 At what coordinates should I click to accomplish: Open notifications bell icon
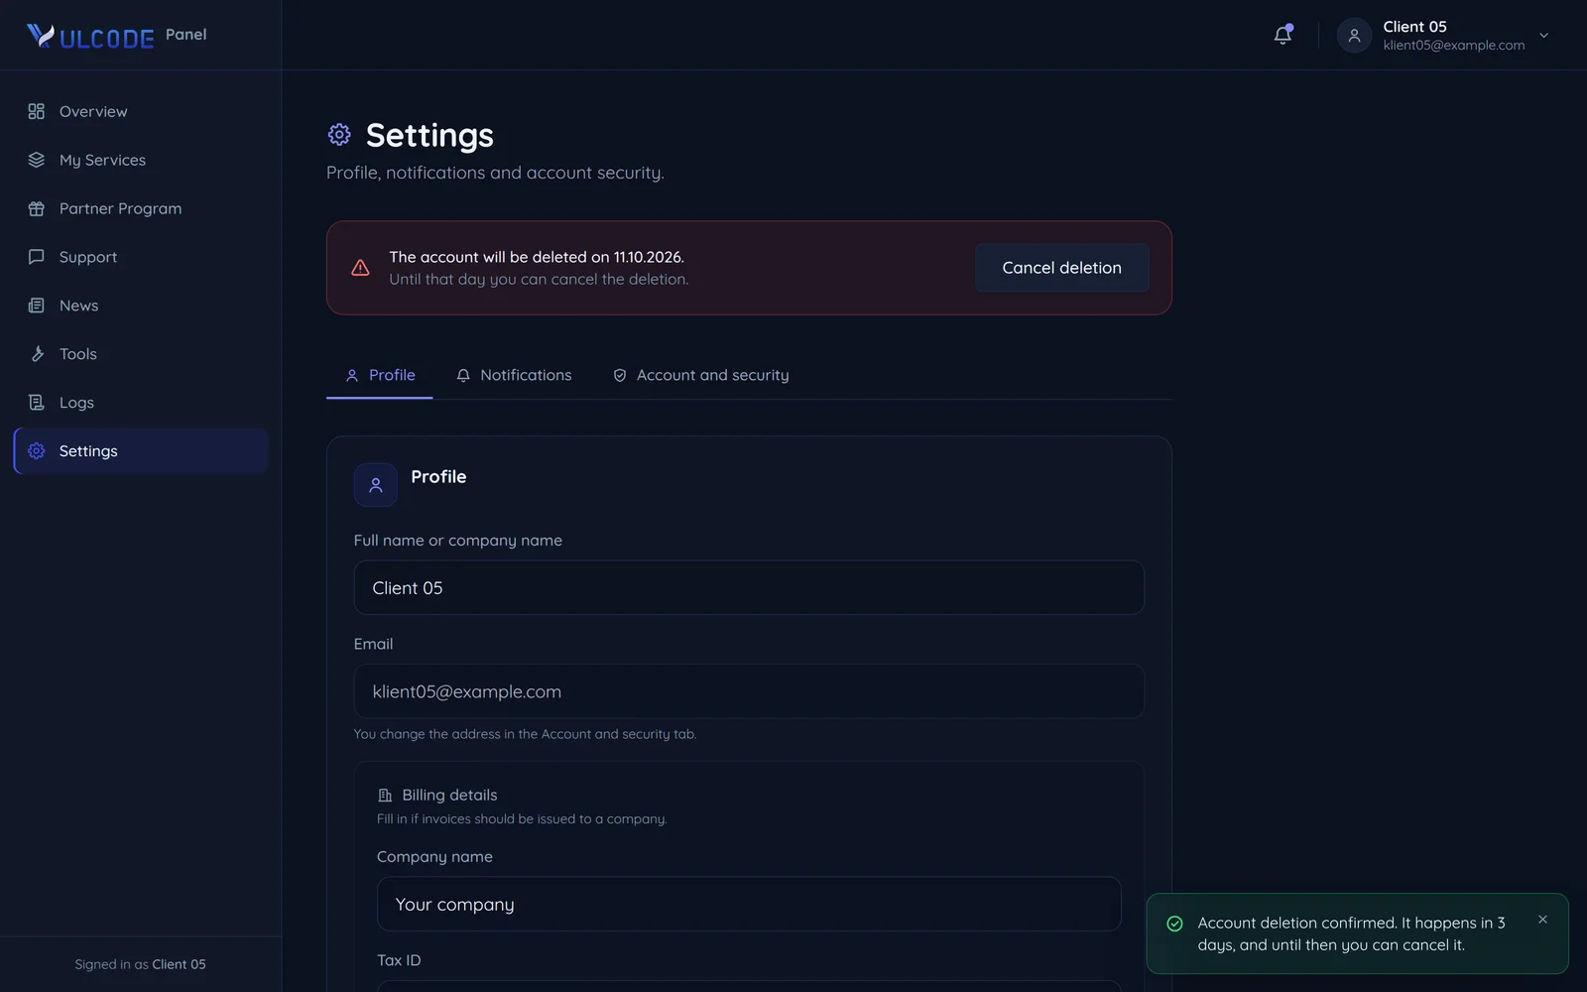pyautogui.click(x=1282, y=35)
